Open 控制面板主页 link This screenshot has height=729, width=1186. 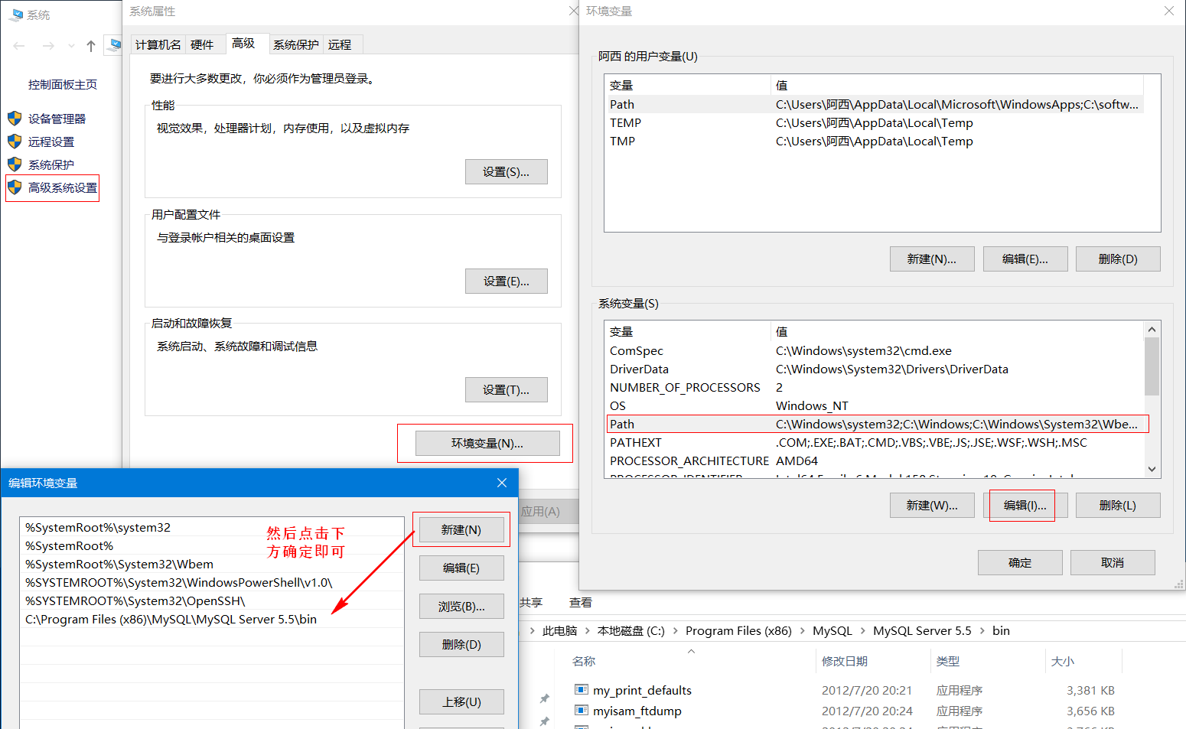point(63,85)
